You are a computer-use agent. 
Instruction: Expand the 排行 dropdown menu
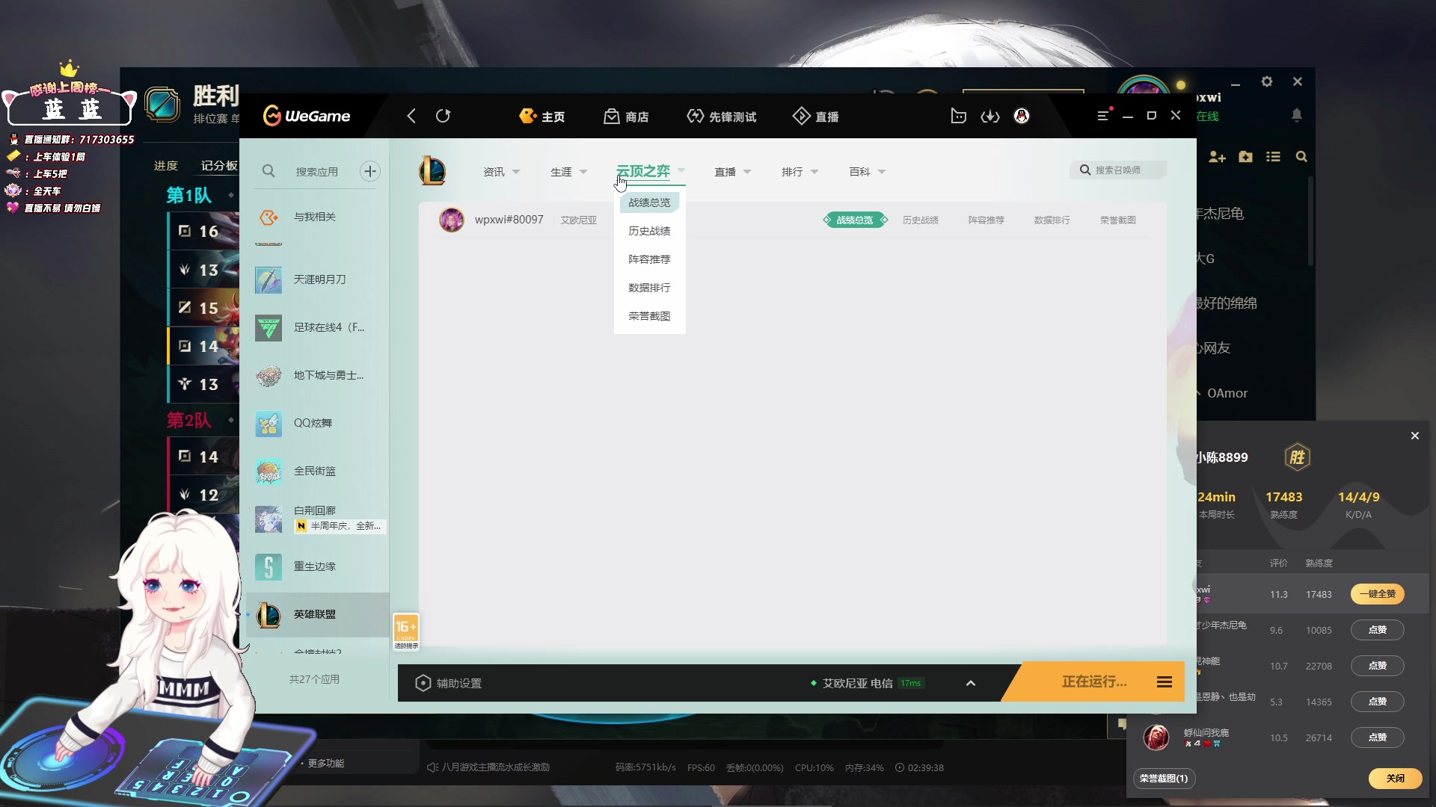(x=798, y=170)
